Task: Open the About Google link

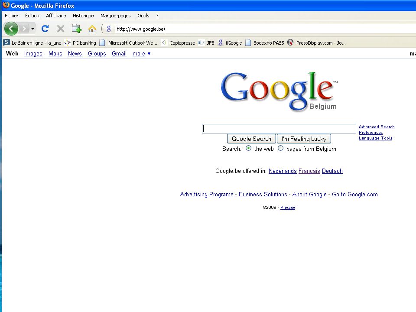Action: [x=309, y=194]
